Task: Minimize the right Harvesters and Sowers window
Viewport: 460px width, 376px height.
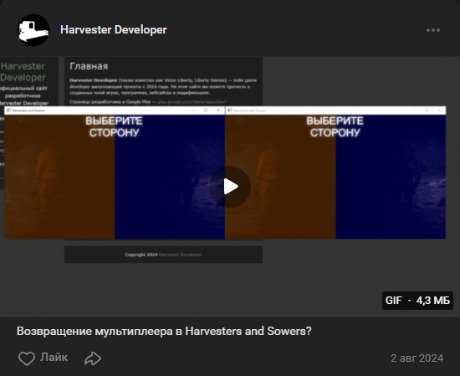Action: [x=414, y=111]
